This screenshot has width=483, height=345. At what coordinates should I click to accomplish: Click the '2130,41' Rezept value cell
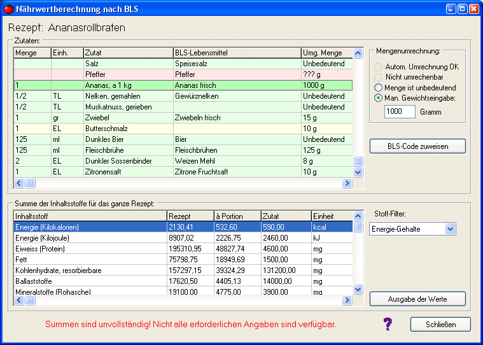click(x=190, y=227)
